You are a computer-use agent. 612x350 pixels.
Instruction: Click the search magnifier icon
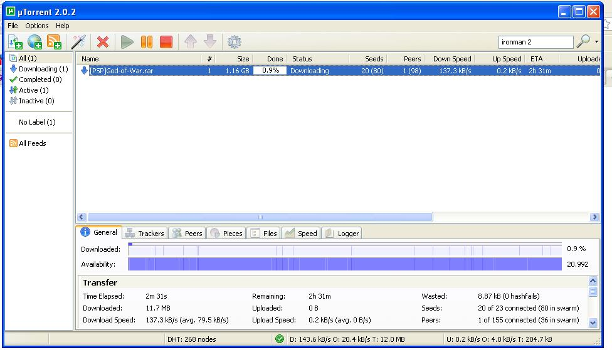coord(583,41)
